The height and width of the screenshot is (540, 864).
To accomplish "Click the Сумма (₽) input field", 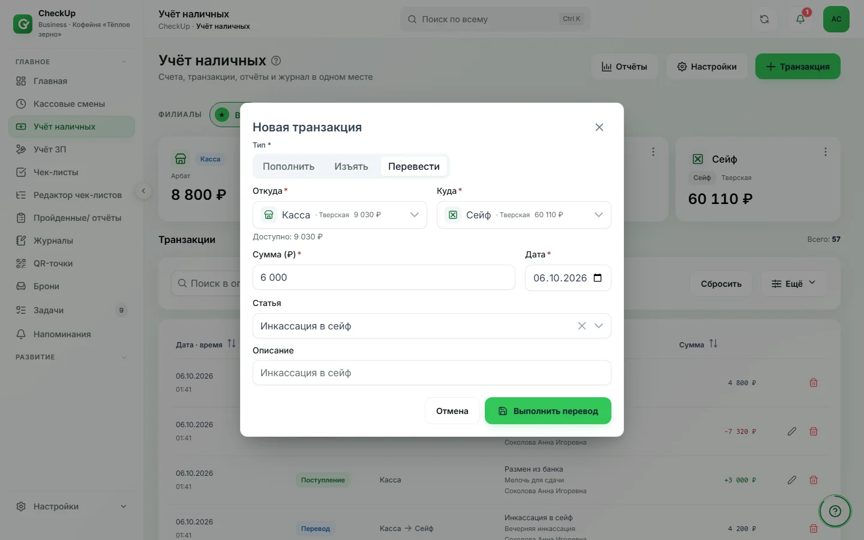I will click(384, 277).
